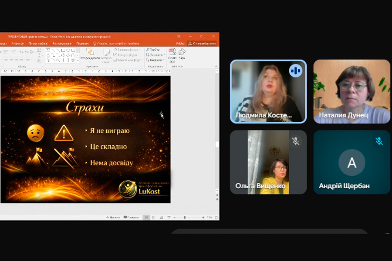Open the Review (Рецензування) ribbon tab
The width and height of the screenshot is (392, 261).
point(62,43)
